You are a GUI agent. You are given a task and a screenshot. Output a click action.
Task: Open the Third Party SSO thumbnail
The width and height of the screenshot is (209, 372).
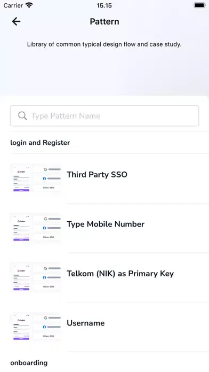(x=35, y=180)
